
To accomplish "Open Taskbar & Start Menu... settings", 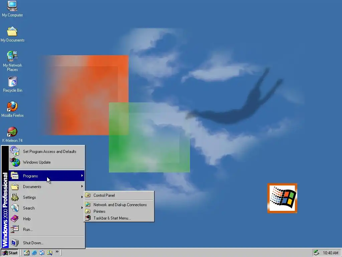I will 119,218.
